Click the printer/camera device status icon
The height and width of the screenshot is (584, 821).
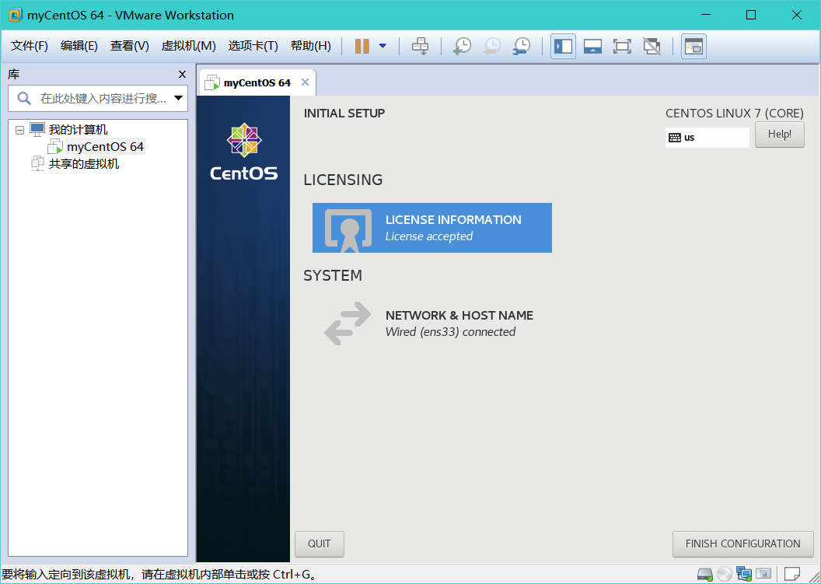pos(763,574)
